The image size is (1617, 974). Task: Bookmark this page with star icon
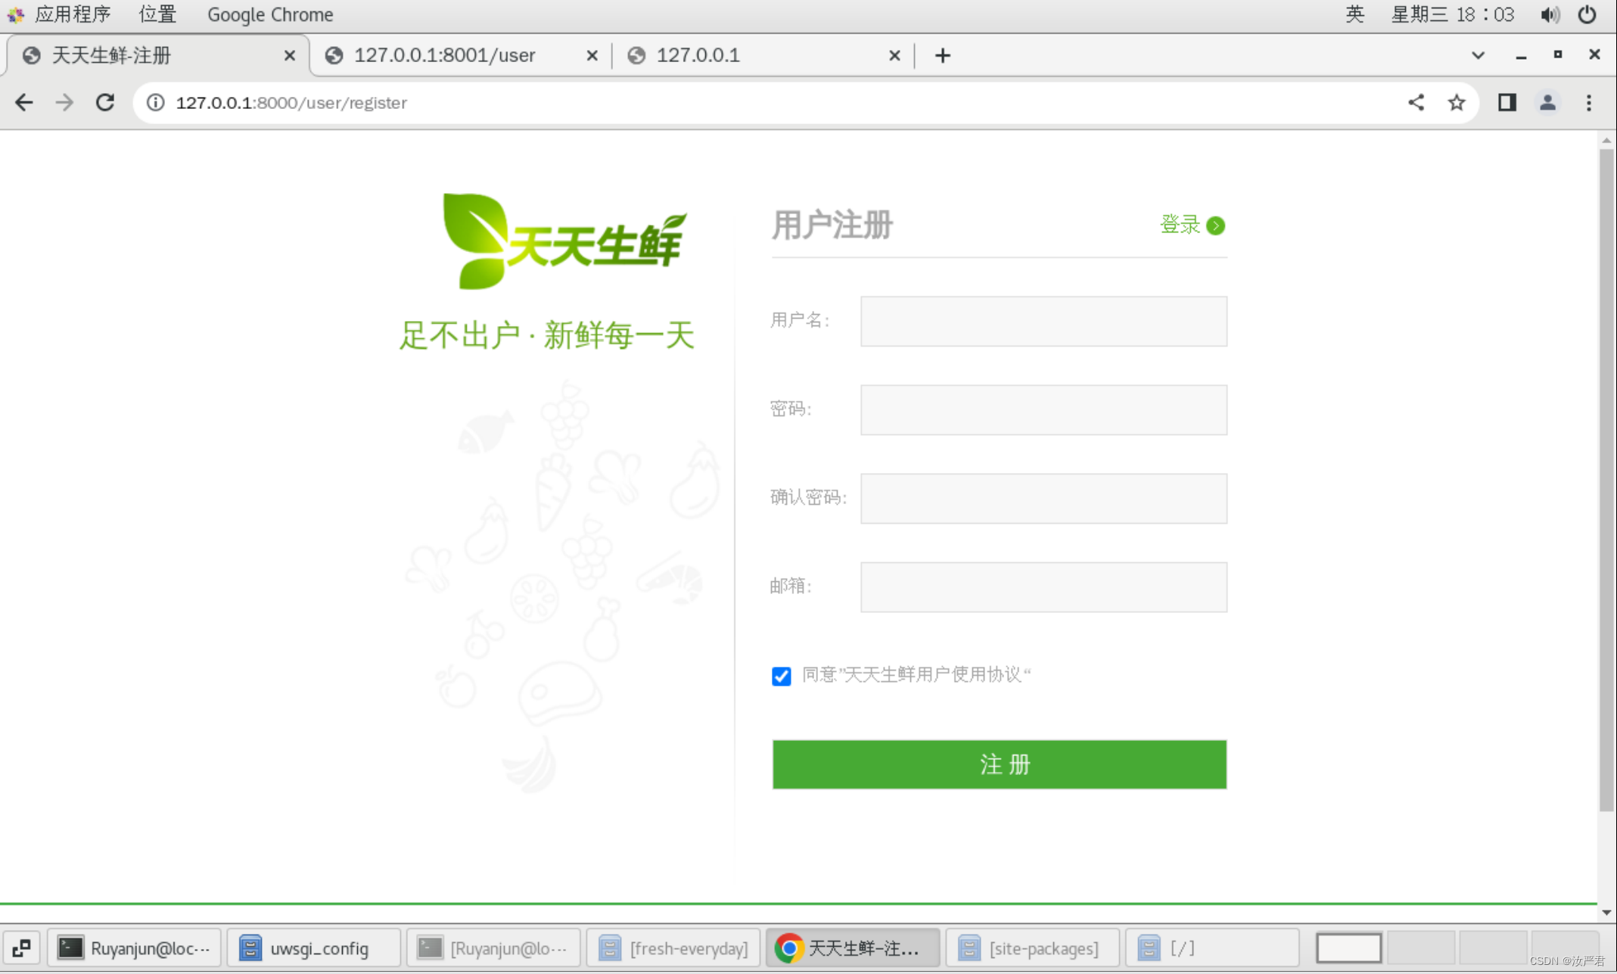tap(1456, 102)
